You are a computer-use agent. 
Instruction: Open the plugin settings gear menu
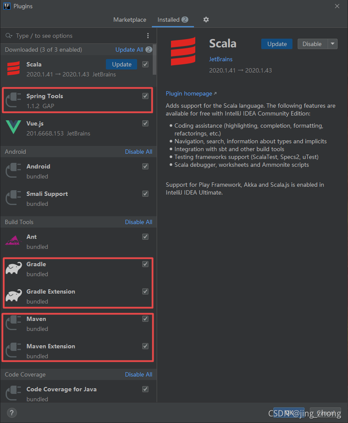coord(206,20)
